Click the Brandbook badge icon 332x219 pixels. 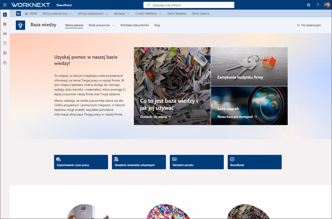[232, 159]
